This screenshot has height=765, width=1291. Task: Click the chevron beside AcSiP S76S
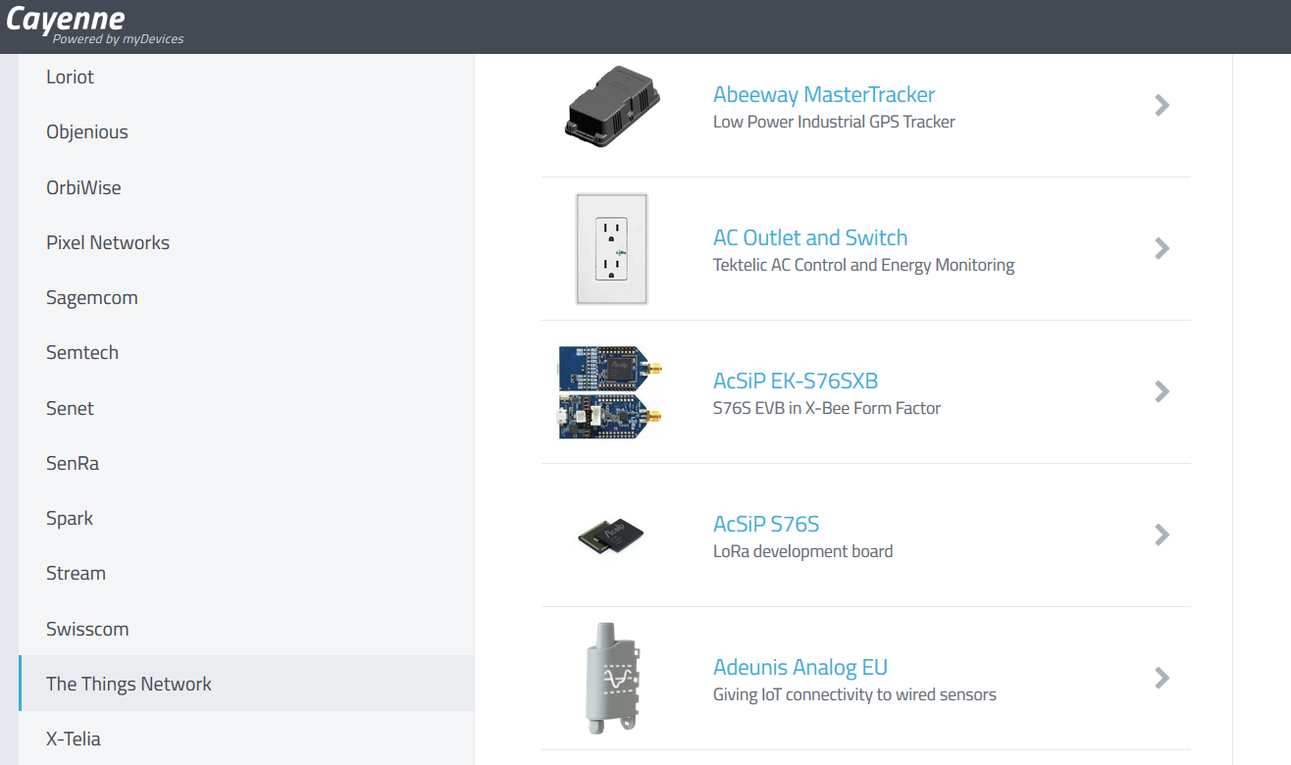coord(1162,535)
